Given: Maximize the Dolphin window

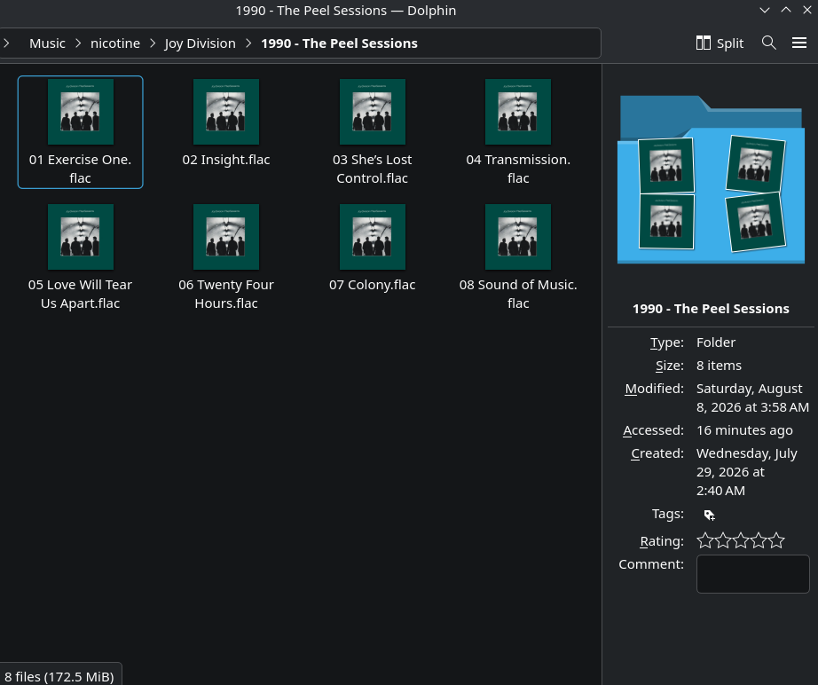Looking at the screenshot, I should pos(786,10).
